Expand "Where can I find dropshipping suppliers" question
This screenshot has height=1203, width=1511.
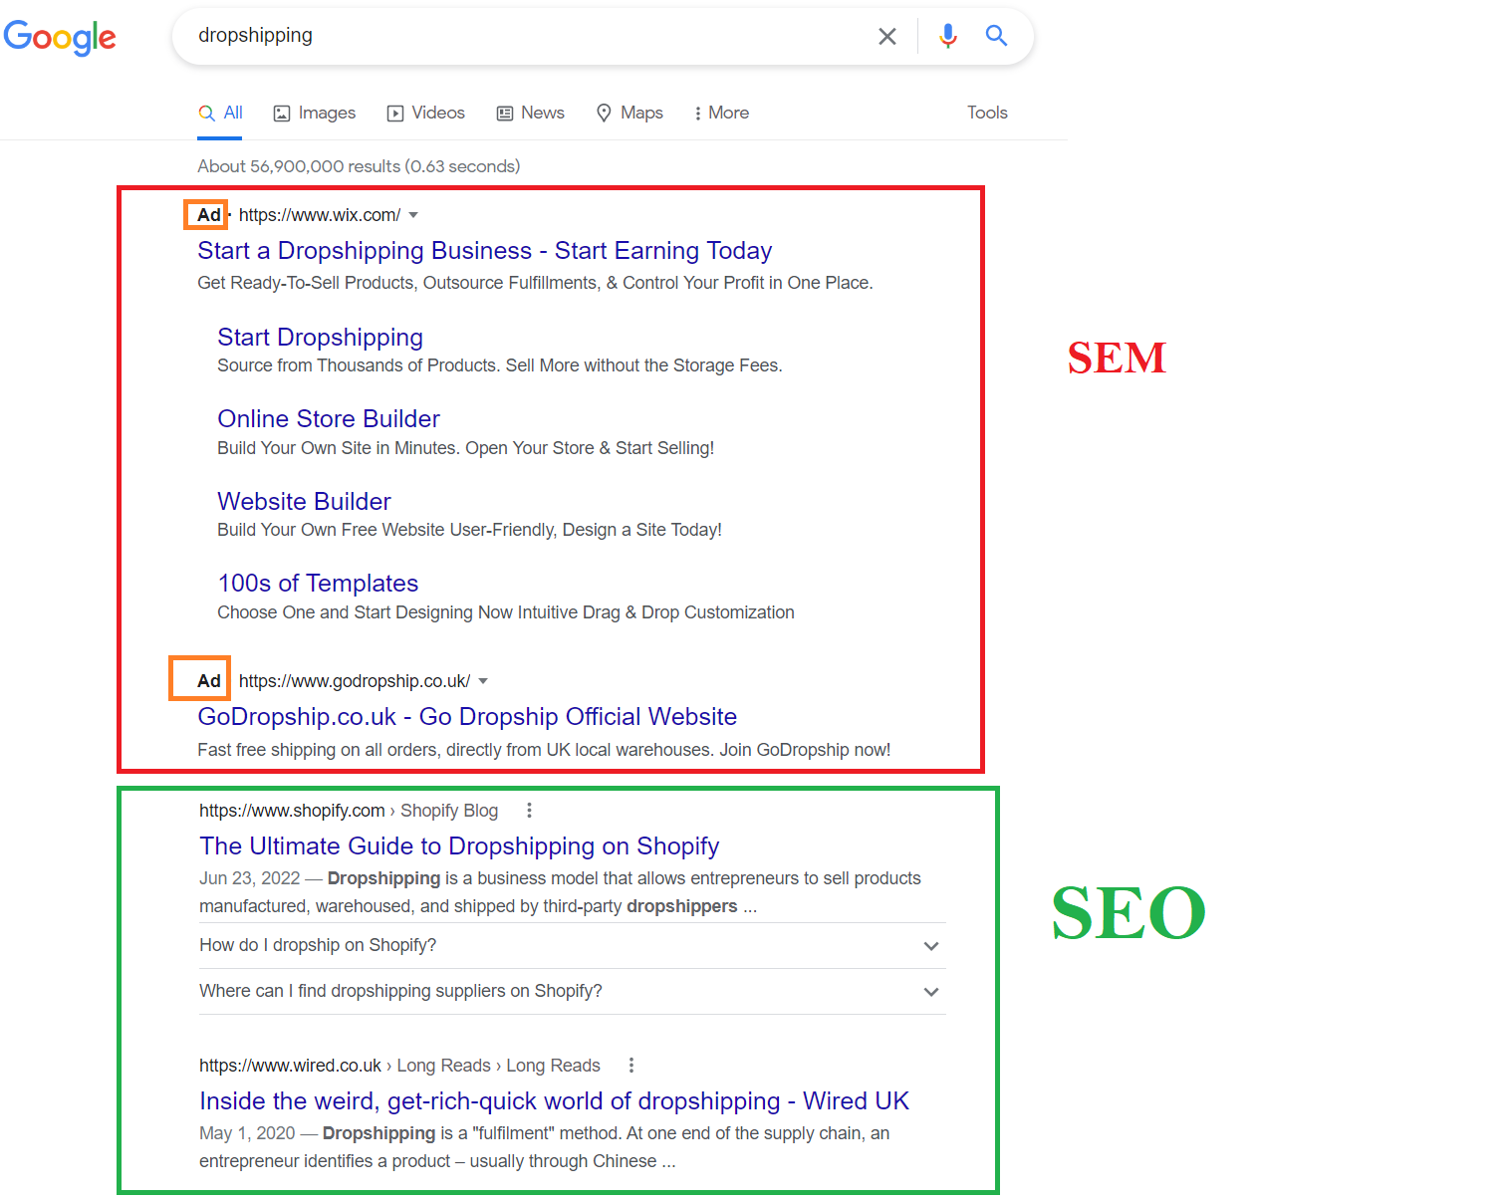point(573,992)
